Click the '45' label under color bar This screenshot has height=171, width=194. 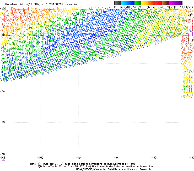(175, 7)
